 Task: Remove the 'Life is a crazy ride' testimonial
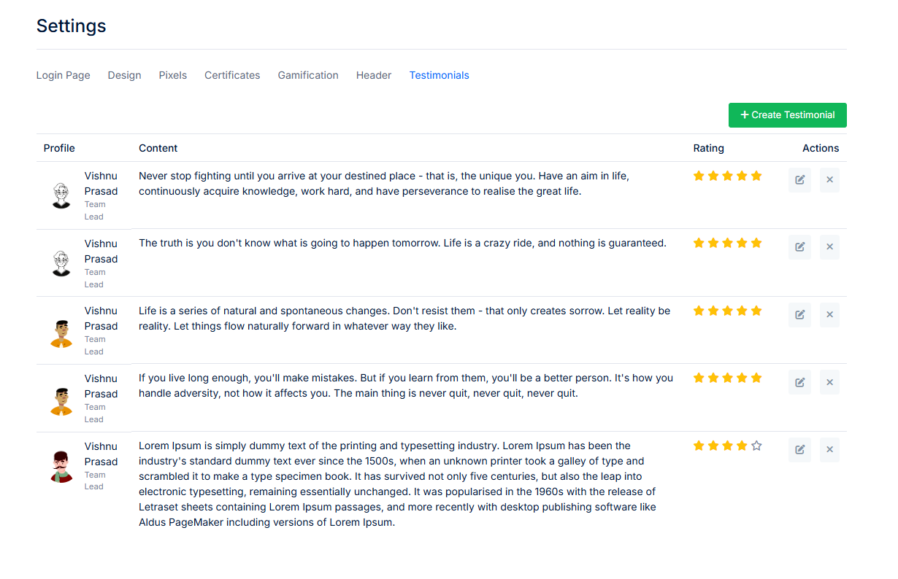[829, 247]
